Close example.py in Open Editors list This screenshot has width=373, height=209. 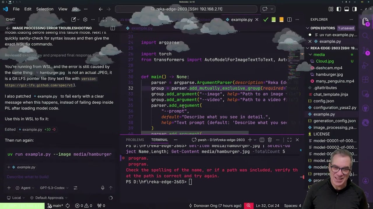click(x=310, y=42)
